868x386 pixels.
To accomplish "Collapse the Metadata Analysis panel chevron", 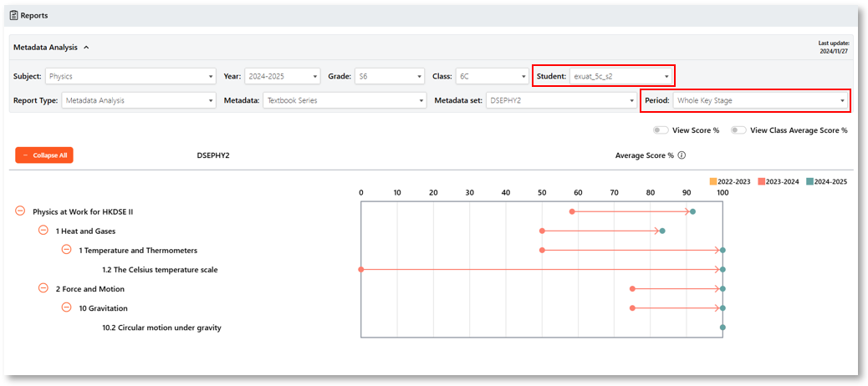I will 86,47.
